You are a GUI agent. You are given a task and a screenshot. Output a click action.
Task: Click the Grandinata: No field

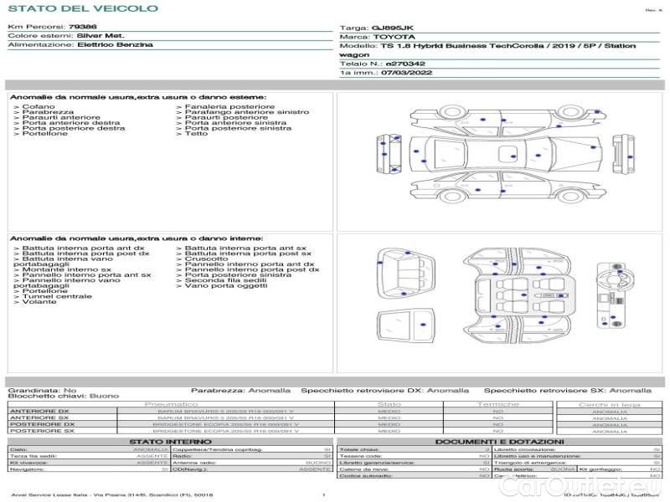42,390
